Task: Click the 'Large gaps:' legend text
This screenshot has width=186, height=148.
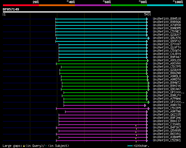Action: click(x=12, y=146)
